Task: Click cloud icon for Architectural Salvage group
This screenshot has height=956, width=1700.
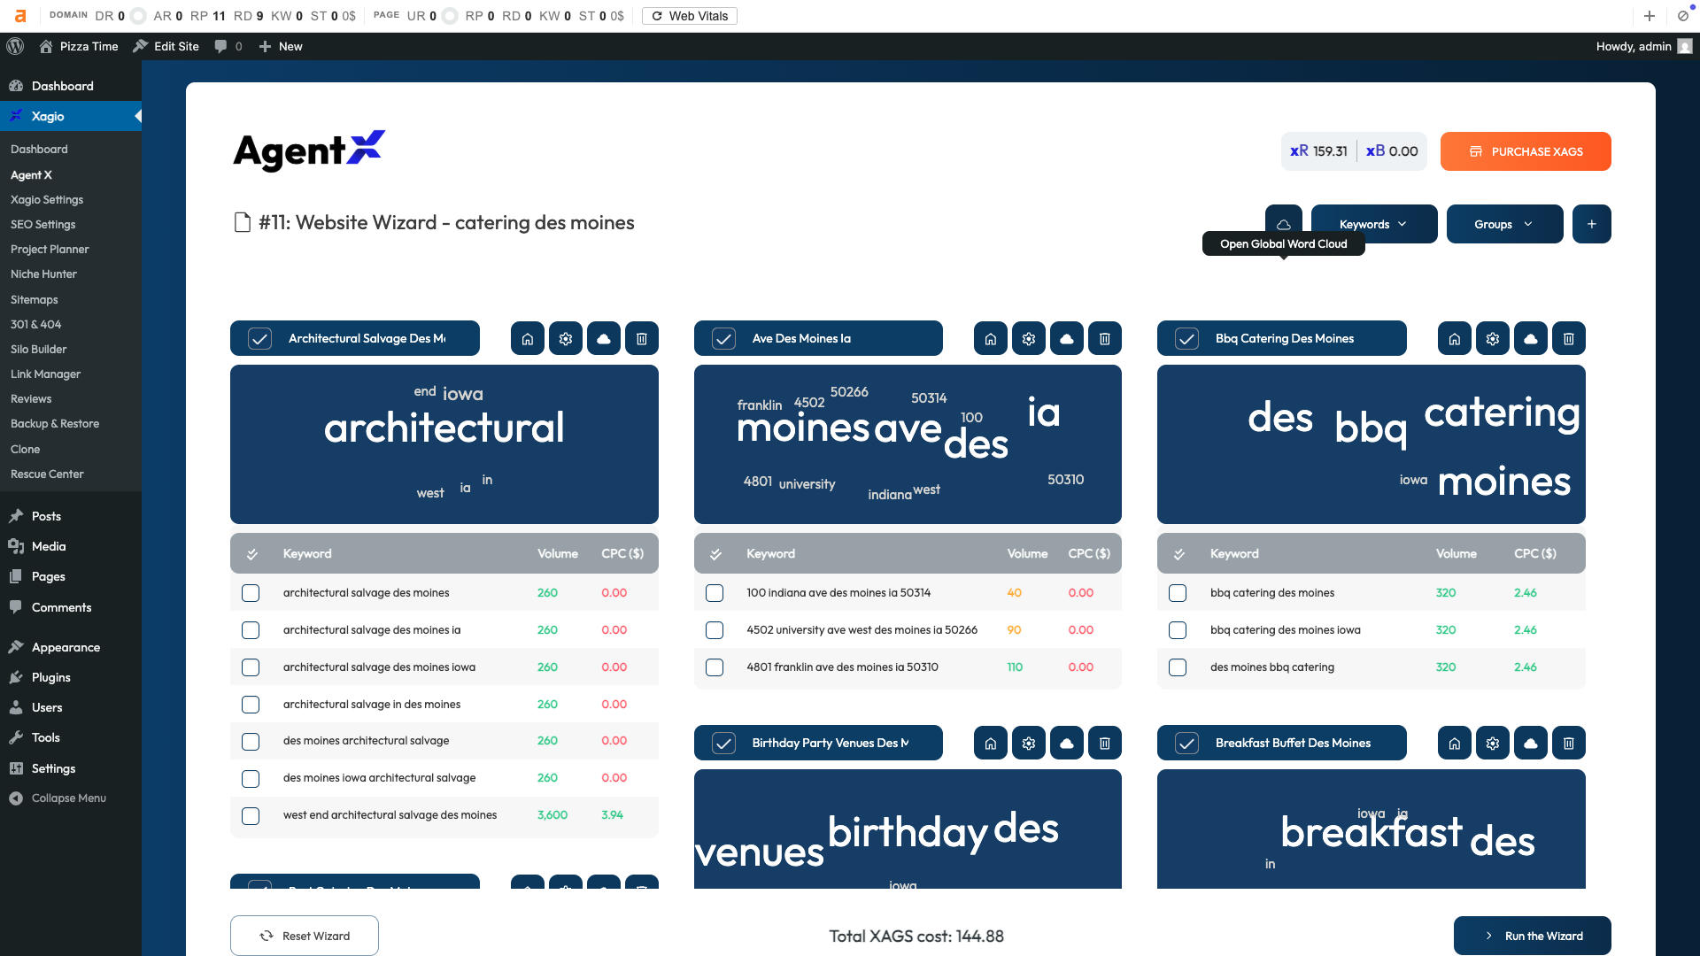Action: 604,338
